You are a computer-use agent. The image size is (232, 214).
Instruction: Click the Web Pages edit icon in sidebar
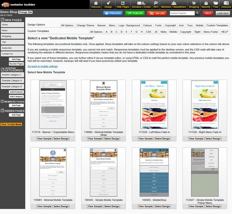click(3, 20)
